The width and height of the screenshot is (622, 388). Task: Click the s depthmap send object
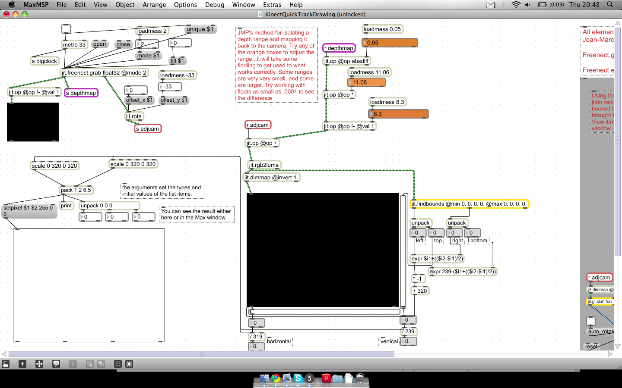(81, 93)
